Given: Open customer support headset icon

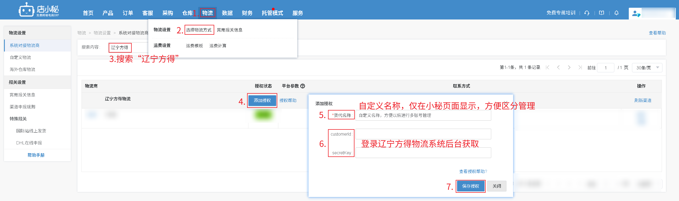Looking at the screenshot, I should point(587,13).
